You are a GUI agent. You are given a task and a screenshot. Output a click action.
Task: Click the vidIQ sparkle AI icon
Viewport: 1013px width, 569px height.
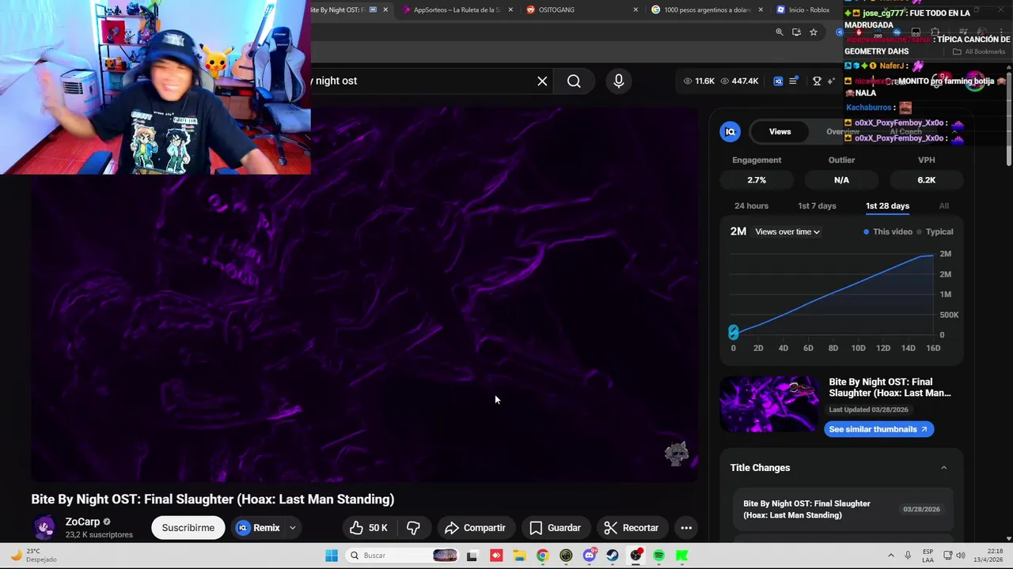pos(831,81)
